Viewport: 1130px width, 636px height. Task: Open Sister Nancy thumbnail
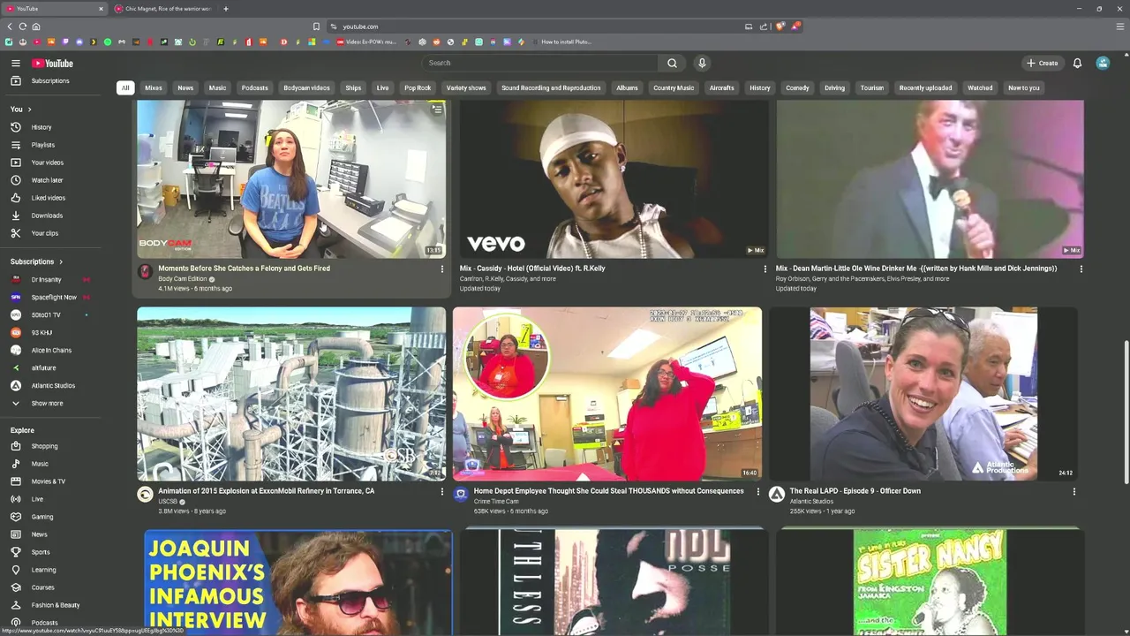tap(929, 582)
